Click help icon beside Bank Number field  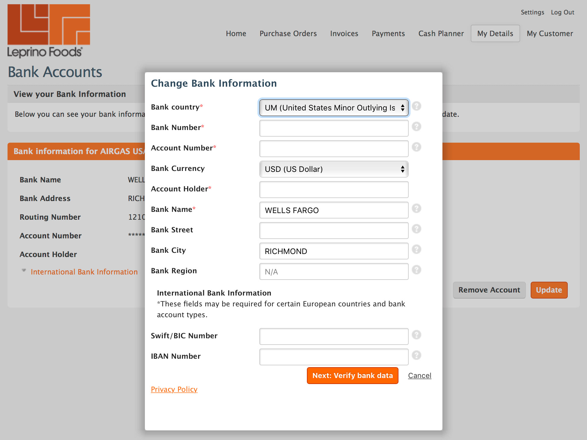(x=416, y=127)
